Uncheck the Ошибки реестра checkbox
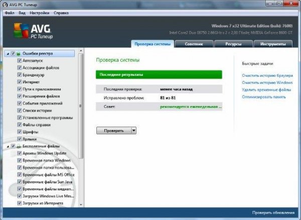The height and width of the screenshot is (220, 301). [13, 53]
